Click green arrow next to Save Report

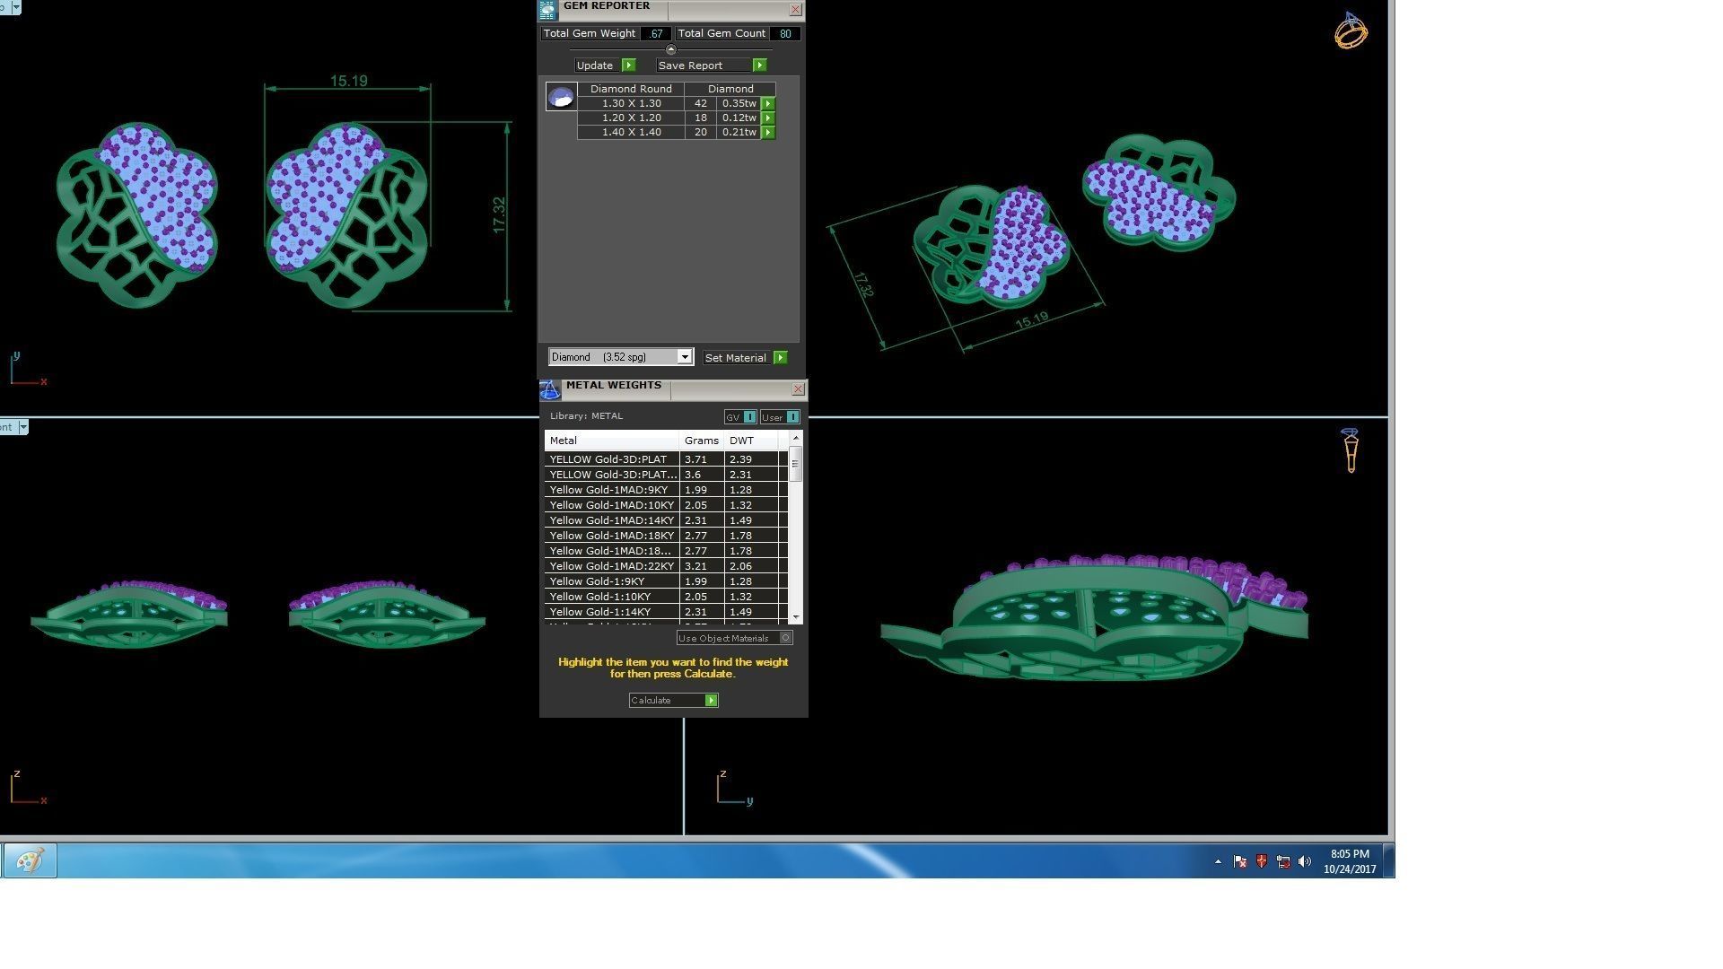click(759, 65)
